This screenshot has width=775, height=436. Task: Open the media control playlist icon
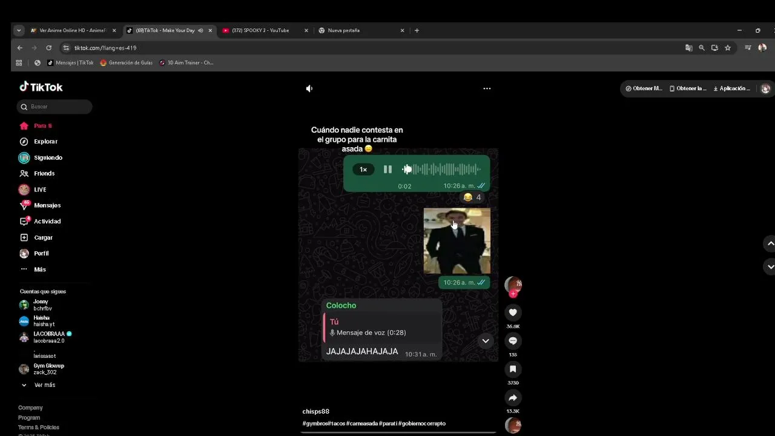[x=748, y=48]
